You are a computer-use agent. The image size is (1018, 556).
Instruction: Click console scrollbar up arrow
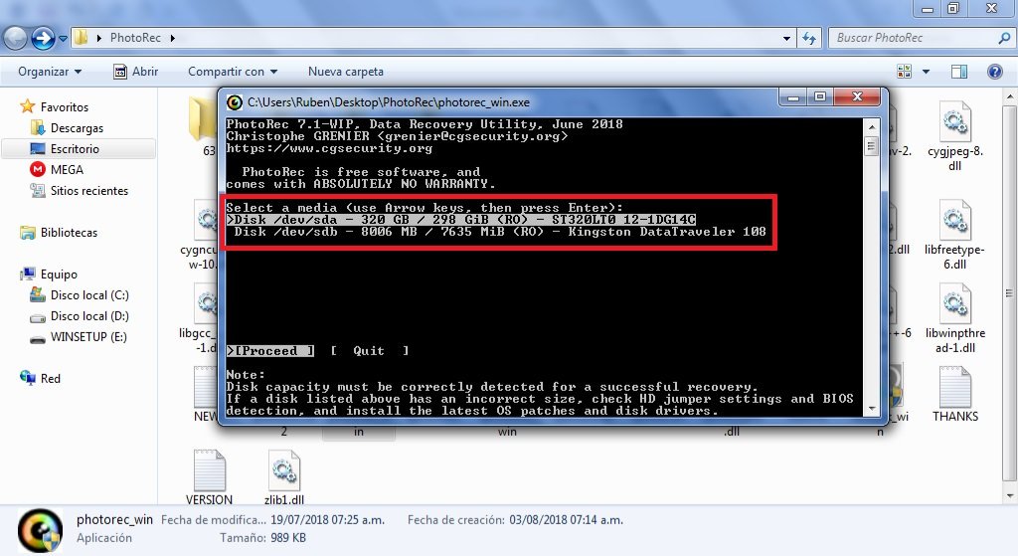[872, 126]
